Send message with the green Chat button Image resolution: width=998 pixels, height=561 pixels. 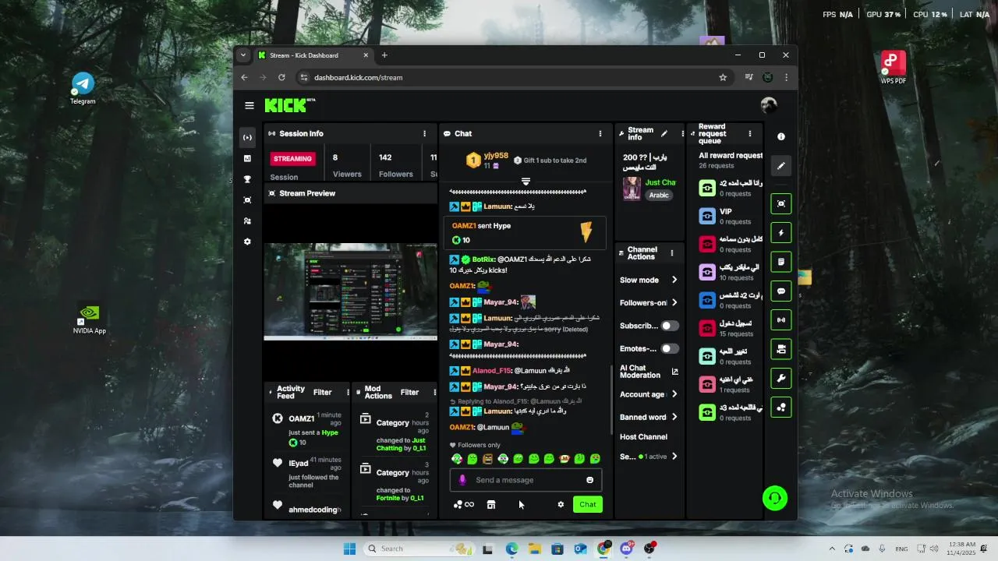tap(588, 504)
